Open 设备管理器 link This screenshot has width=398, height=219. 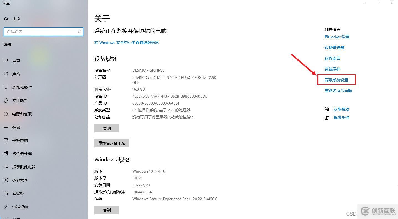(x=335, y=48)
